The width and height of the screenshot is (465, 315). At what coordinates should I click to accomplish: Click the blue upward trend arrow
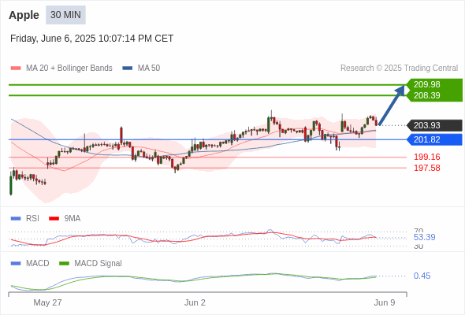392,106
